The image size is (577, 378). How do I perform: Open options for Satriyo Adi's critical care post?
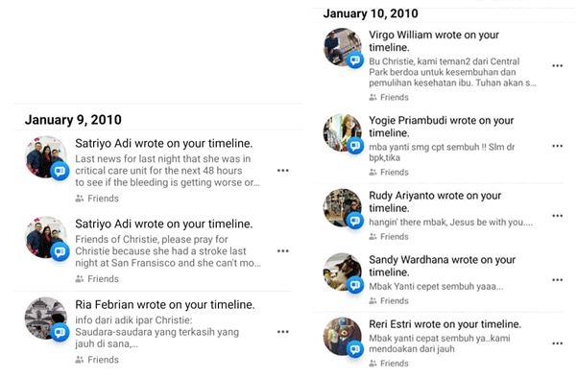(282, 170)
